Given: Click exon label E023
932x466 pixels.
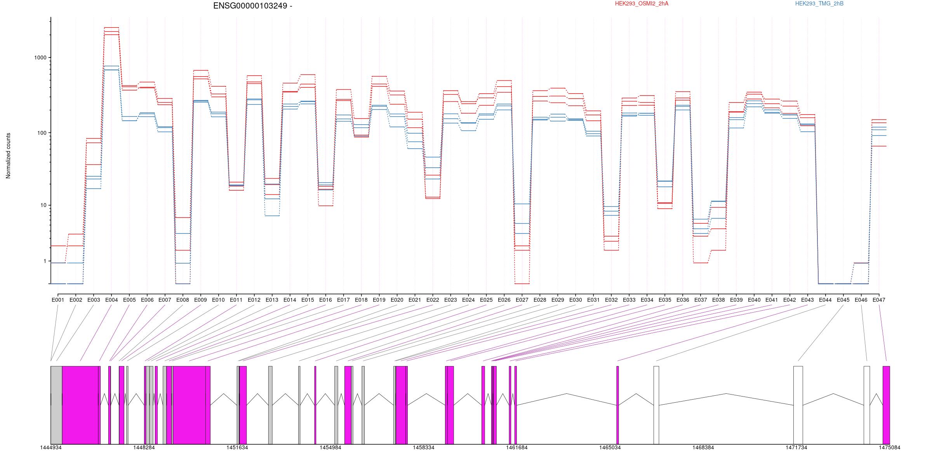Looking at the screenshot, I should pyautogui.click(x=451, y=300).
